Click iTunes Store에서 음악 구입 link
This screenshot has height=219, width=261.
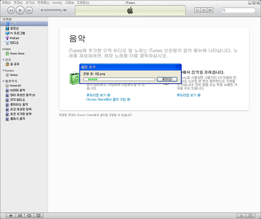tap(108, 100)
